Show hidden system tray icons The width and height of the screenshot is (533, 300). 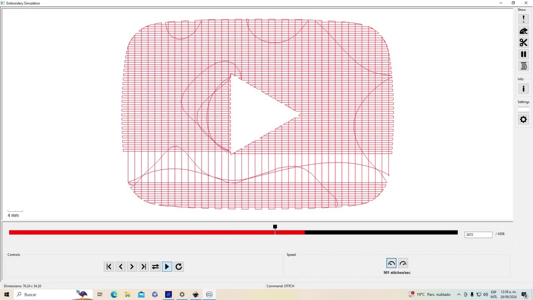(459, 295)
